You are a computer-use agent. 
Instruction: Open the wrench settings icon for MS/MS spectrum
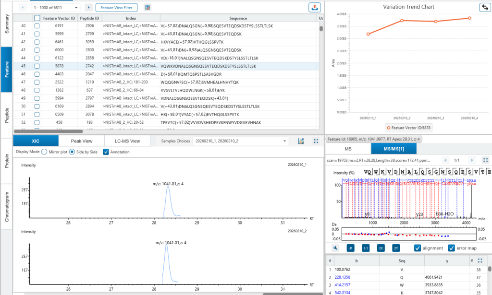click(x=335, y=248)
